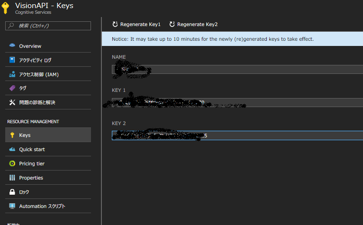363x225 pixels.
Task: Click the KEY 1 text field
Action: (x=237, y=102)
